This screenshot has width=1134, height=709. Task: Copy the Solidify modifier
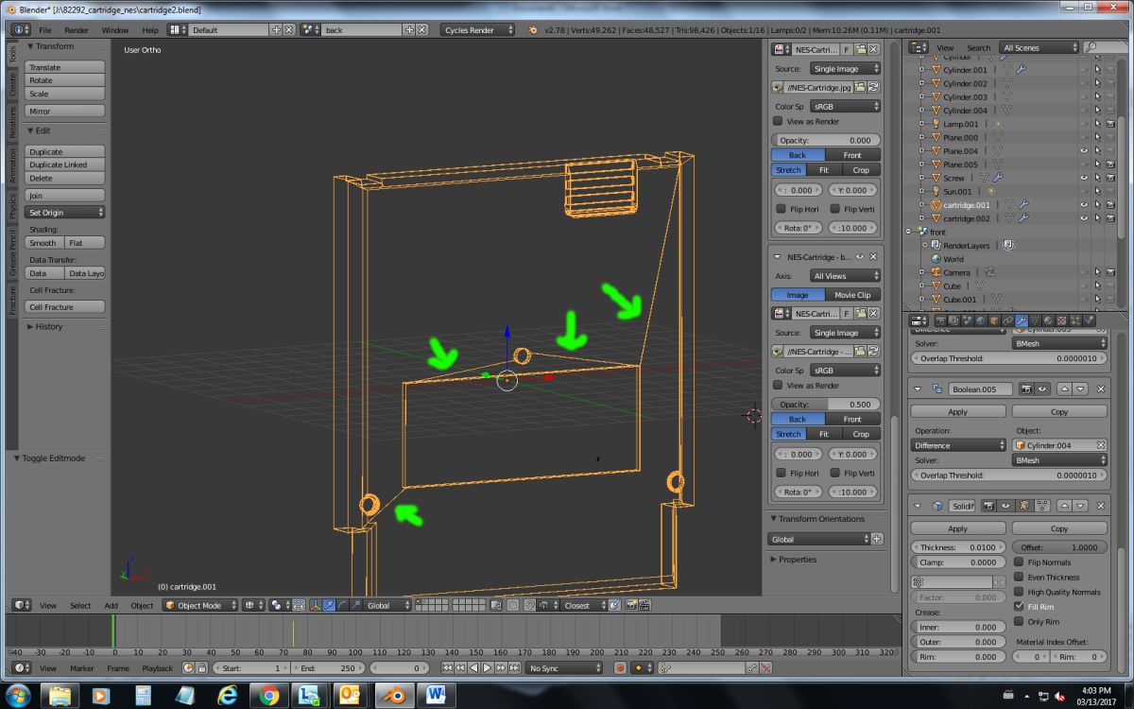[1059, 528]
